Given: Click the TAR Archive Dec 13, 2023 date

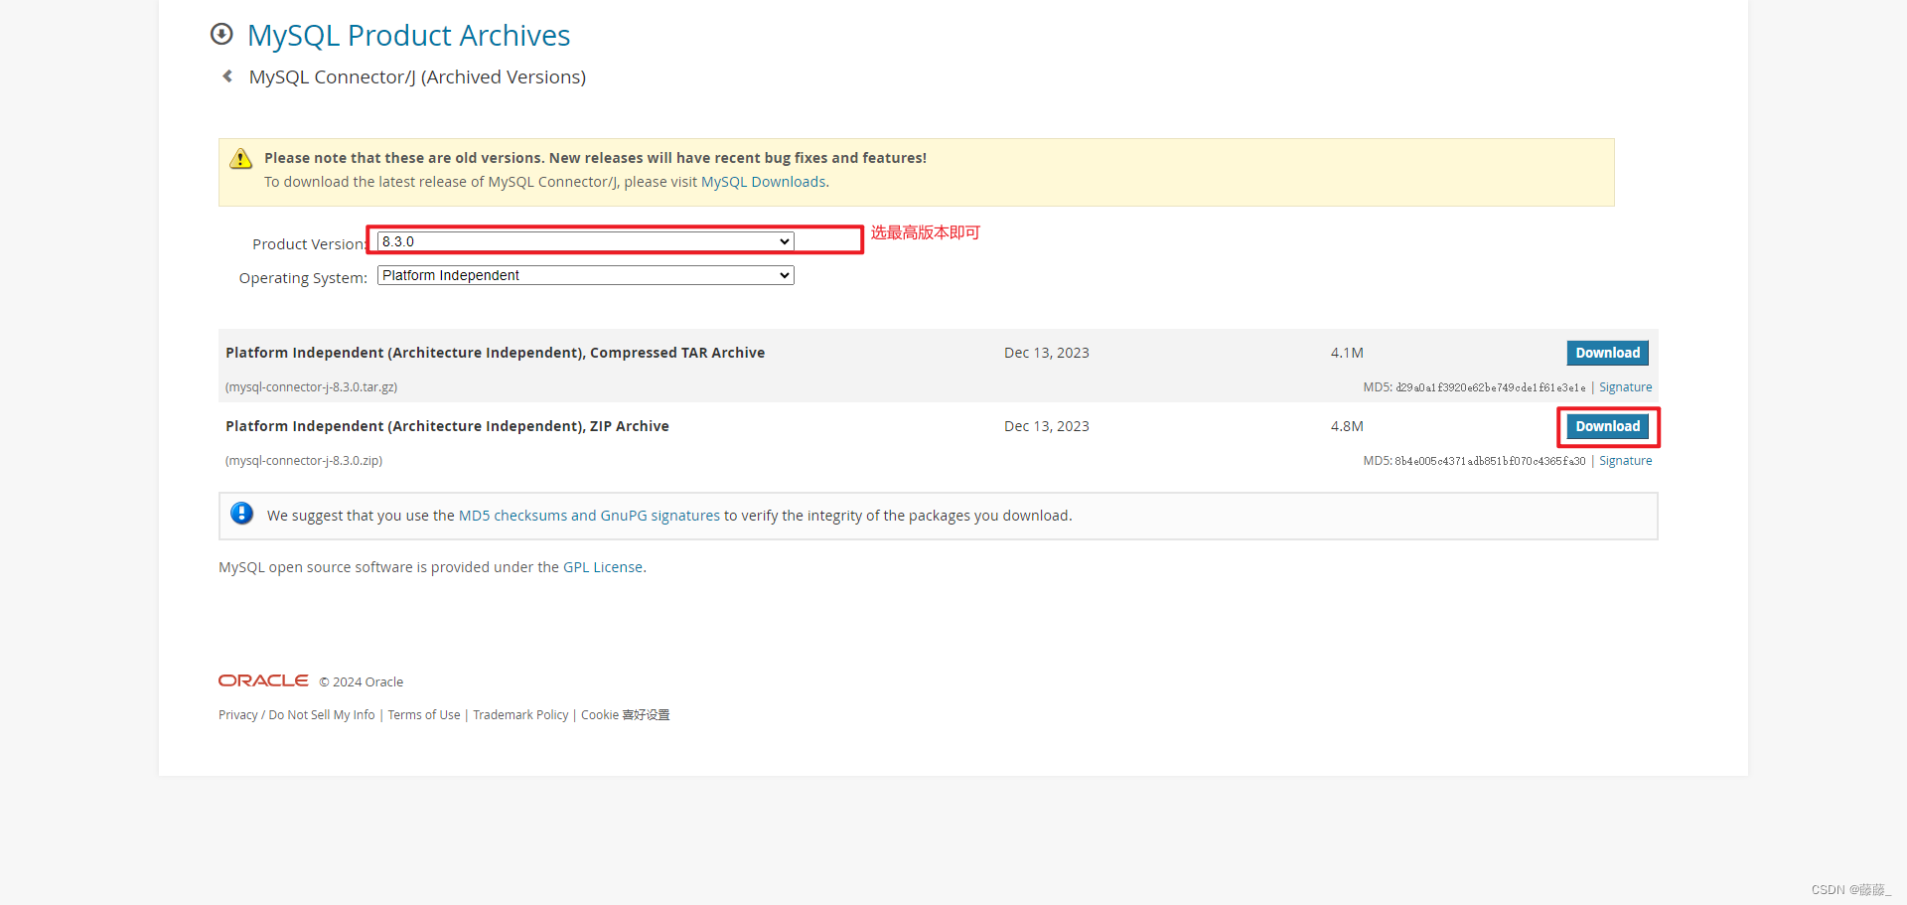Looking at the screenshot, I should pyautogui.click(x=1046, y=353).
